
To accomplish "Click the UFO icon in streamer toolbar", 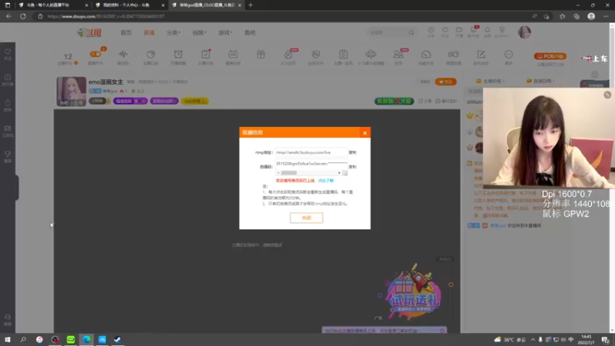I will point(371,55).
